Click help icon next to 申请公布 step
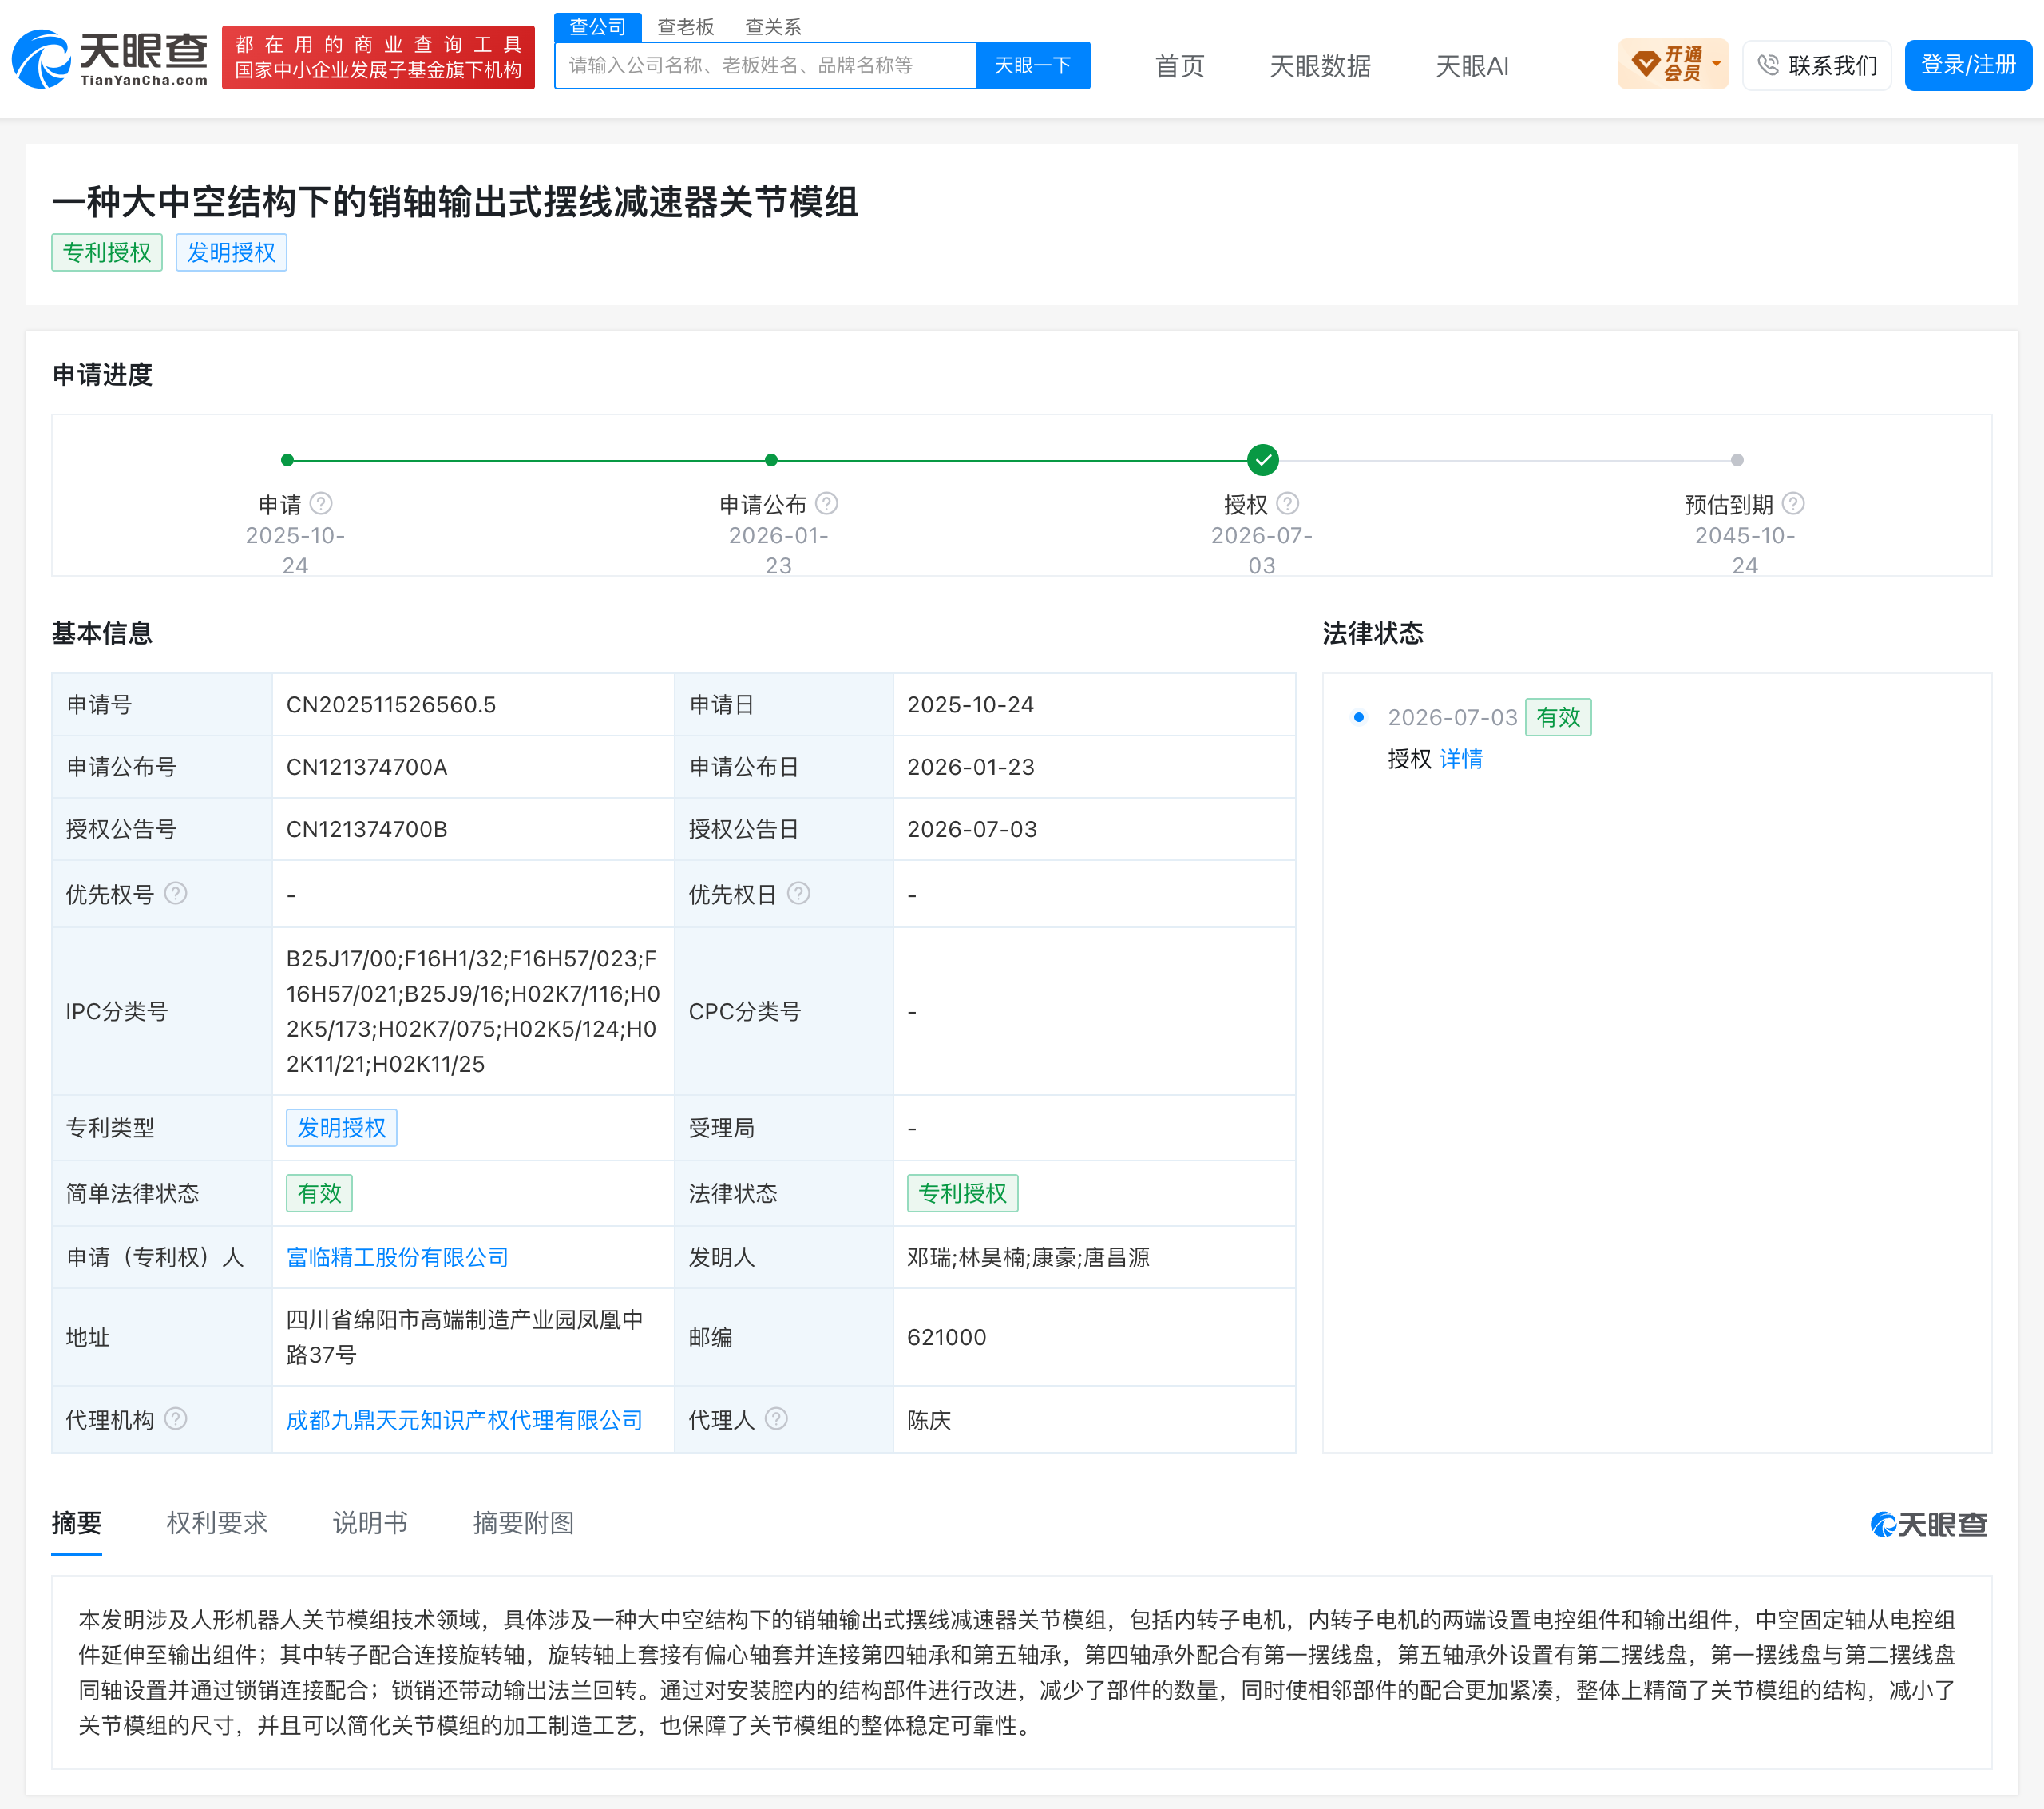2044x1809 pixels. pos(827,503)
